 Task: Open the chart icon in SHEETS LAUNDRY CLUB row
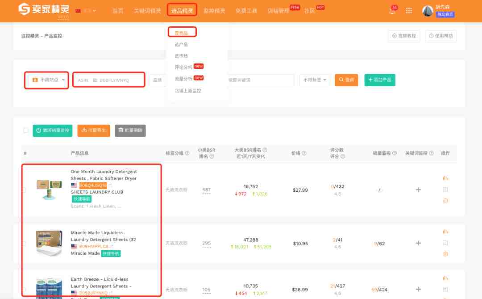[x=445, y=178]
